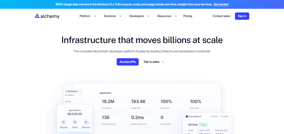This screenshot has width=284, height=134.
Task: Select the US West region chip
Action: coord(225,117)
